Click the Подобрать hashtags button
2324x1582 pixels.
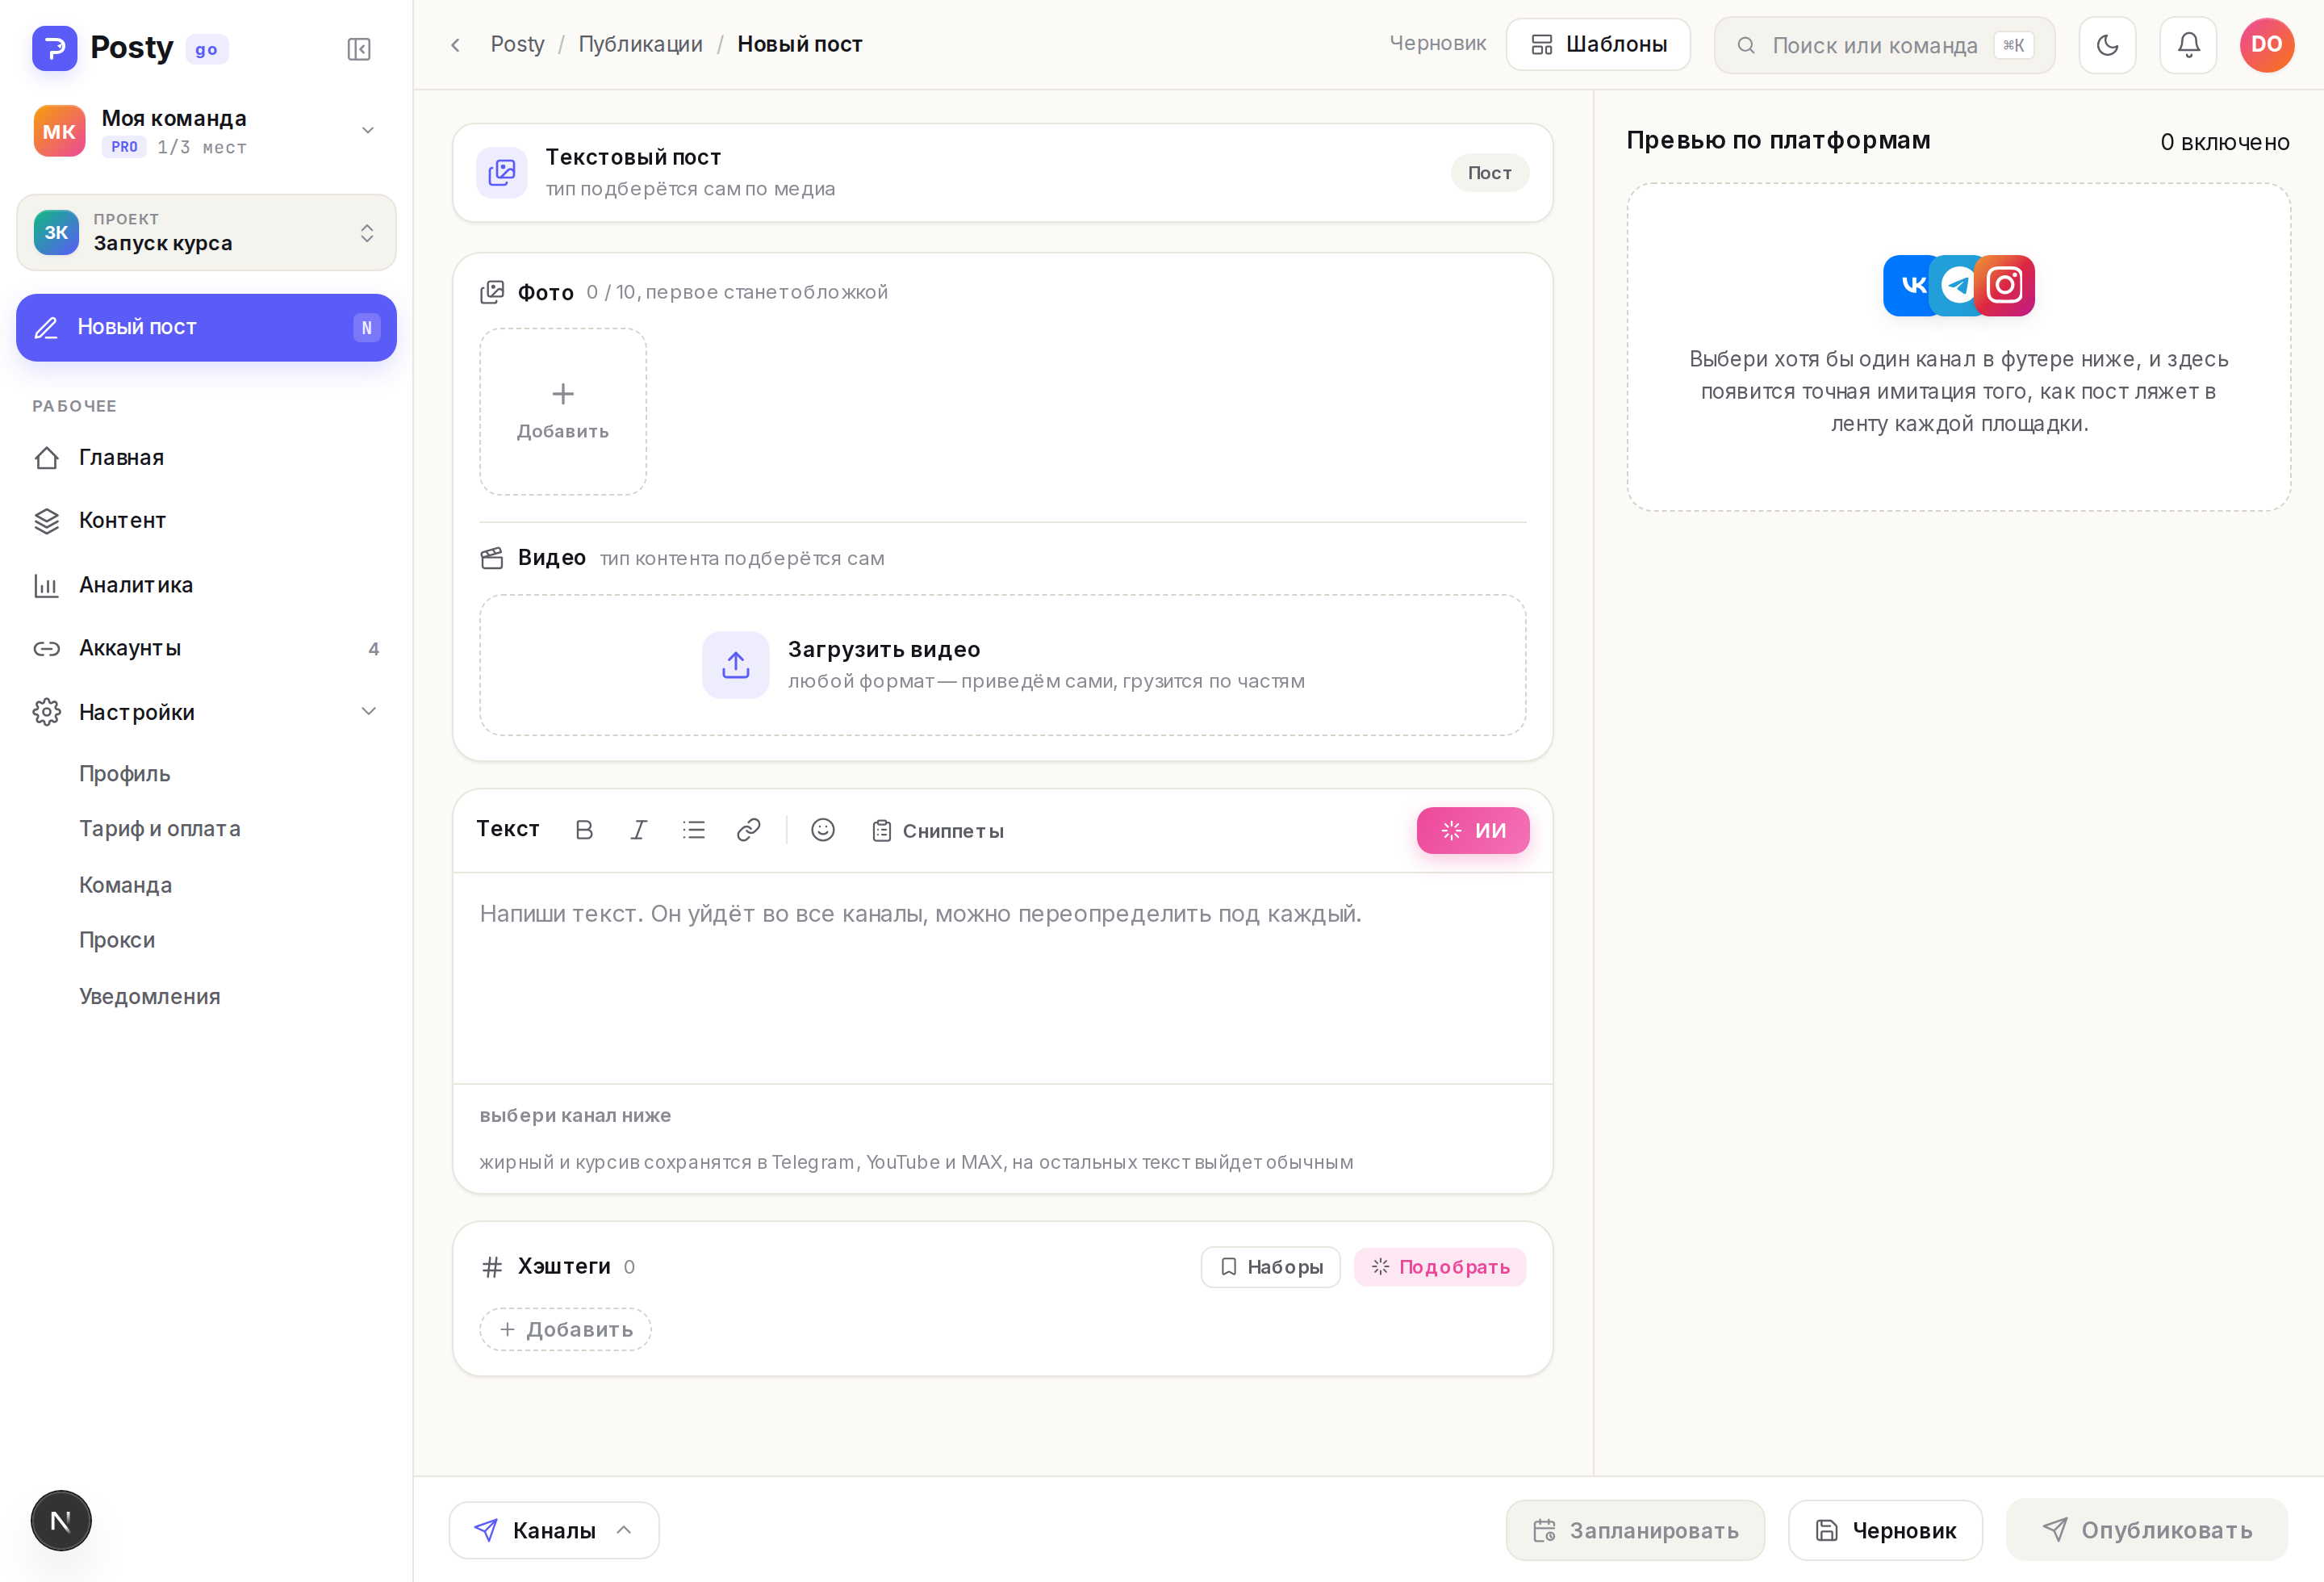(1440, 1267)
